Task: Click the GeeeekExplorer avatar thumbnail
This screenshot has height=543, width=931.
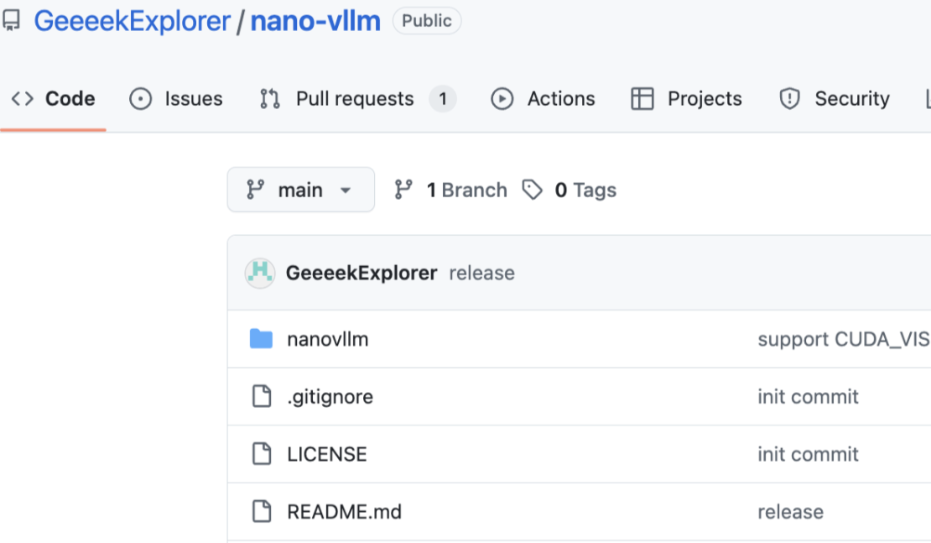Action: pos(260,273)
